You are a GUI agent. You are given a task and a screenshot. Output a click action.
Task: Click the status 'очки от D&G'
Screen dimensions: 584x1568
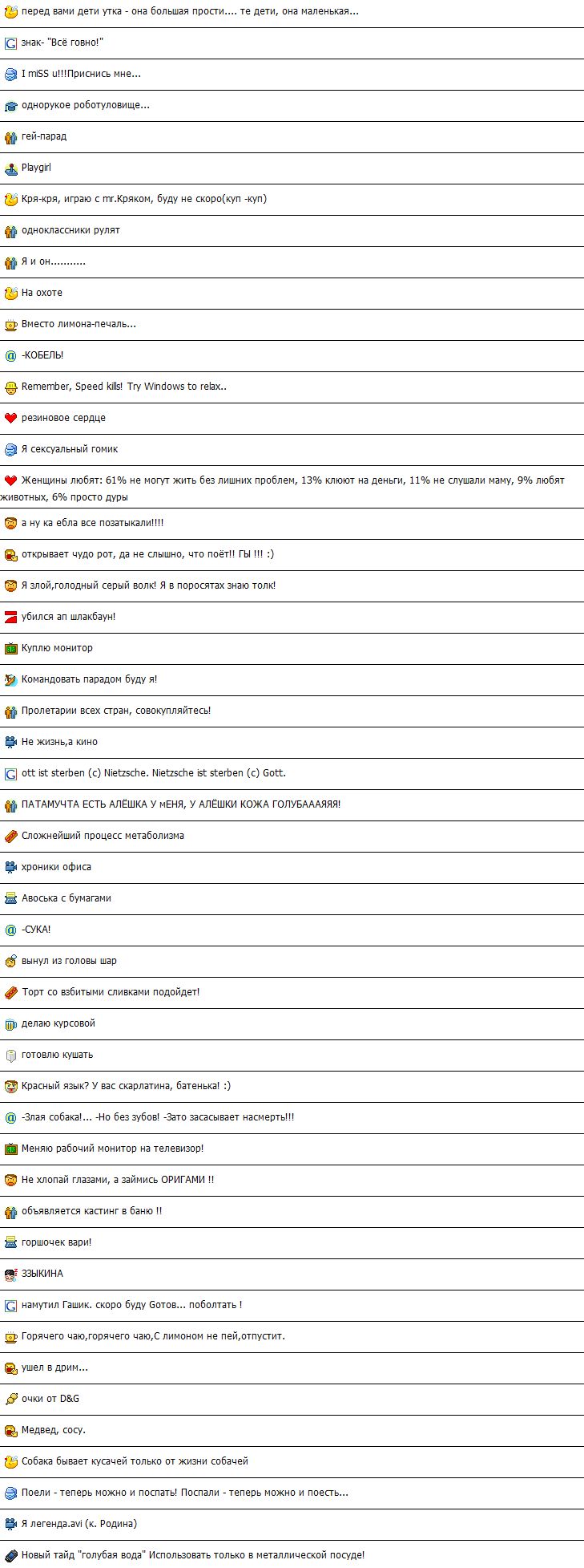click(x=50, y=1399)
